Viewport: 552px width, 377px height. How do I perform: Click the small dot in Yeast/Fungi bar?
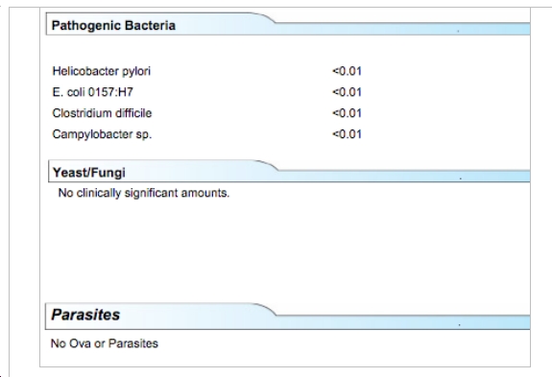click(x=461, y=178)
